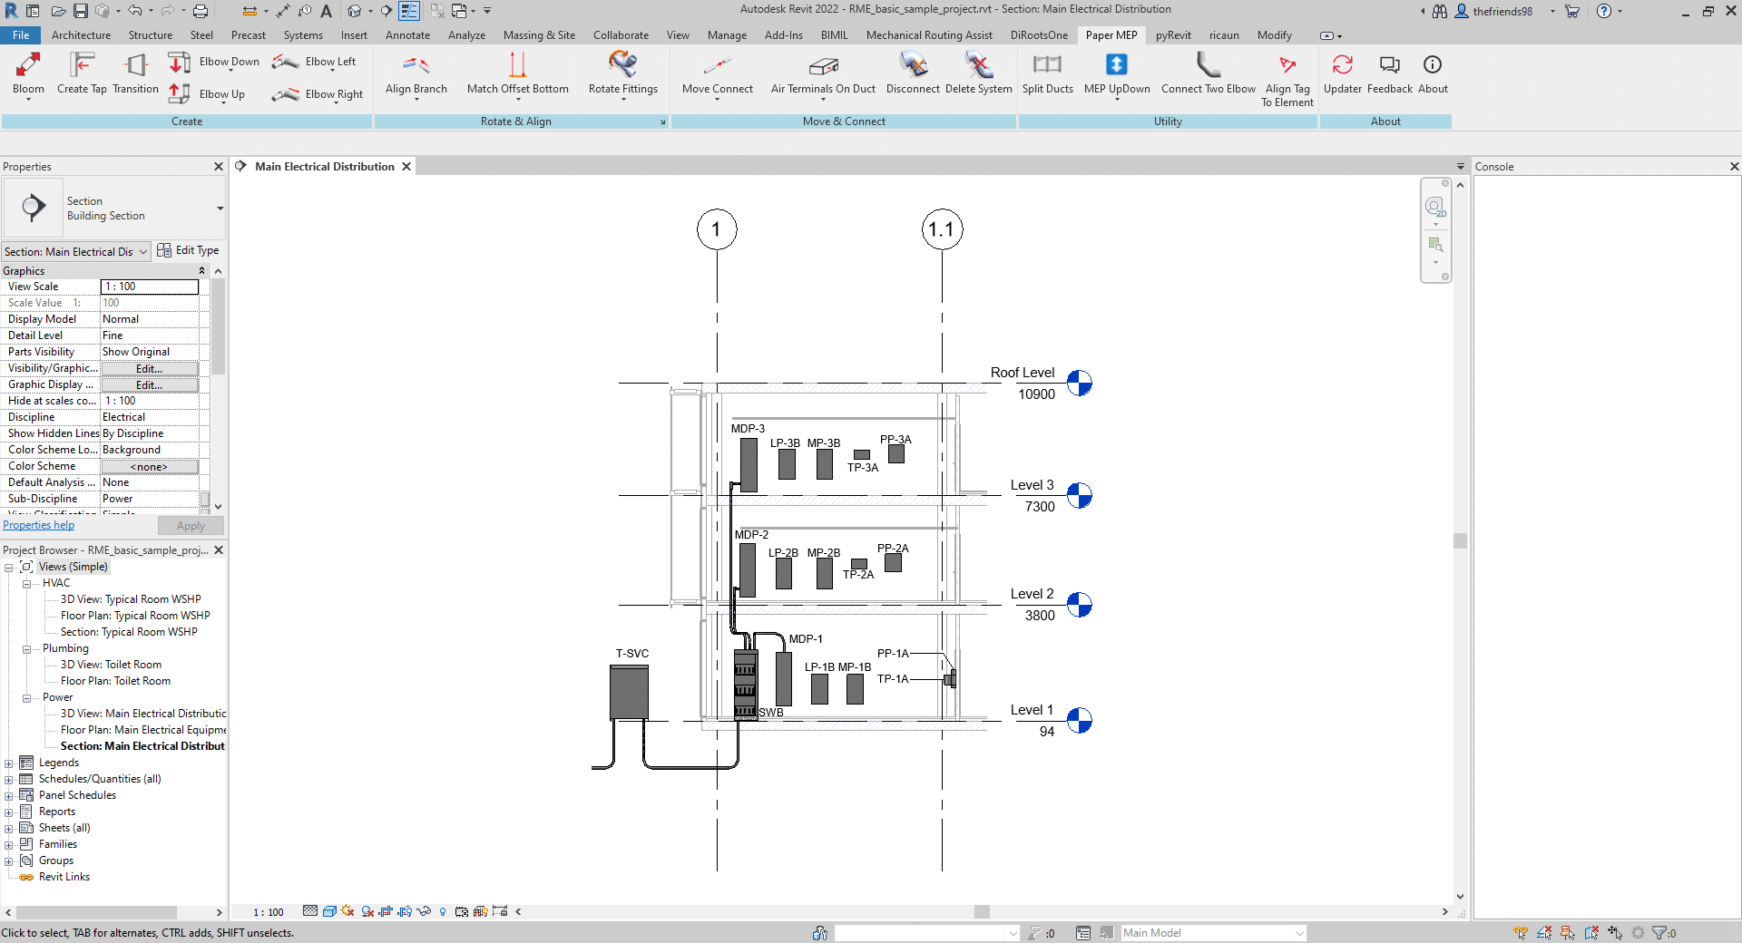
Task: Select the Connect Two Elbow tool
Action: click(1208, 66)
